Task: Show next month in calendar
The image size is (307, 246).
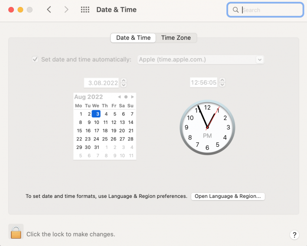Action: [133, 97]
